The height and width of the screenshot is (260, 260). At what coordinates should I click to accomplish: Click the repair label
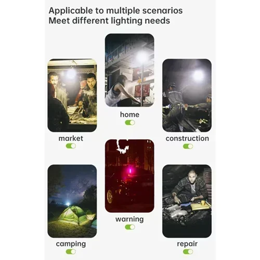(x=187, y=244)
